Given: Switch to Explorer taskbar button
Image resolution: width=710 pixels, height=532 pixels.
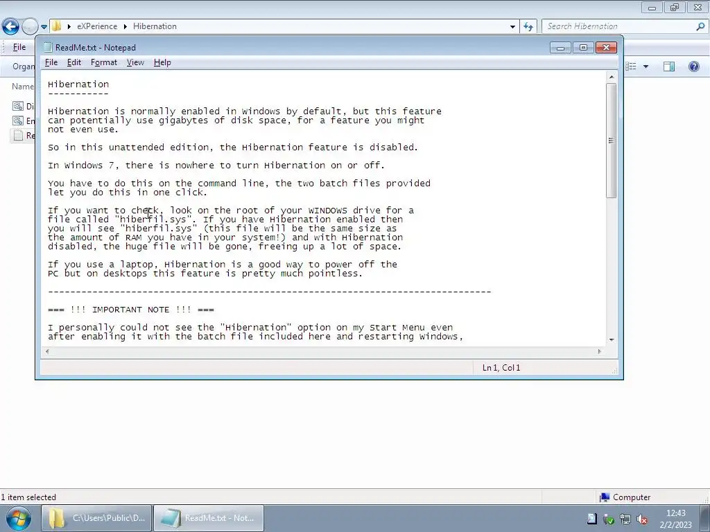Looking at the screenshot, I should 96,518.
